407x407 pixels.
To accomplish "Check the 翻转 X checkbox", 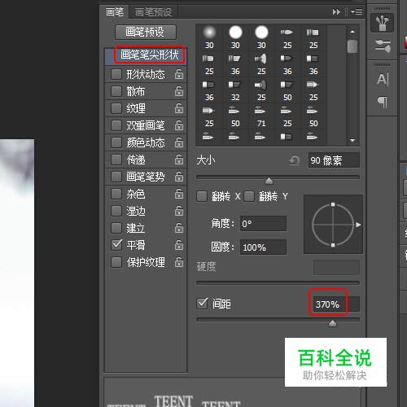I will [202, 196].
